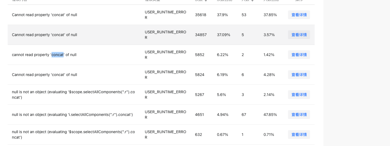Click 查看详情 in the 5267-count row
This screenshot has width=390, height=146.
click(x=299, y=95)
